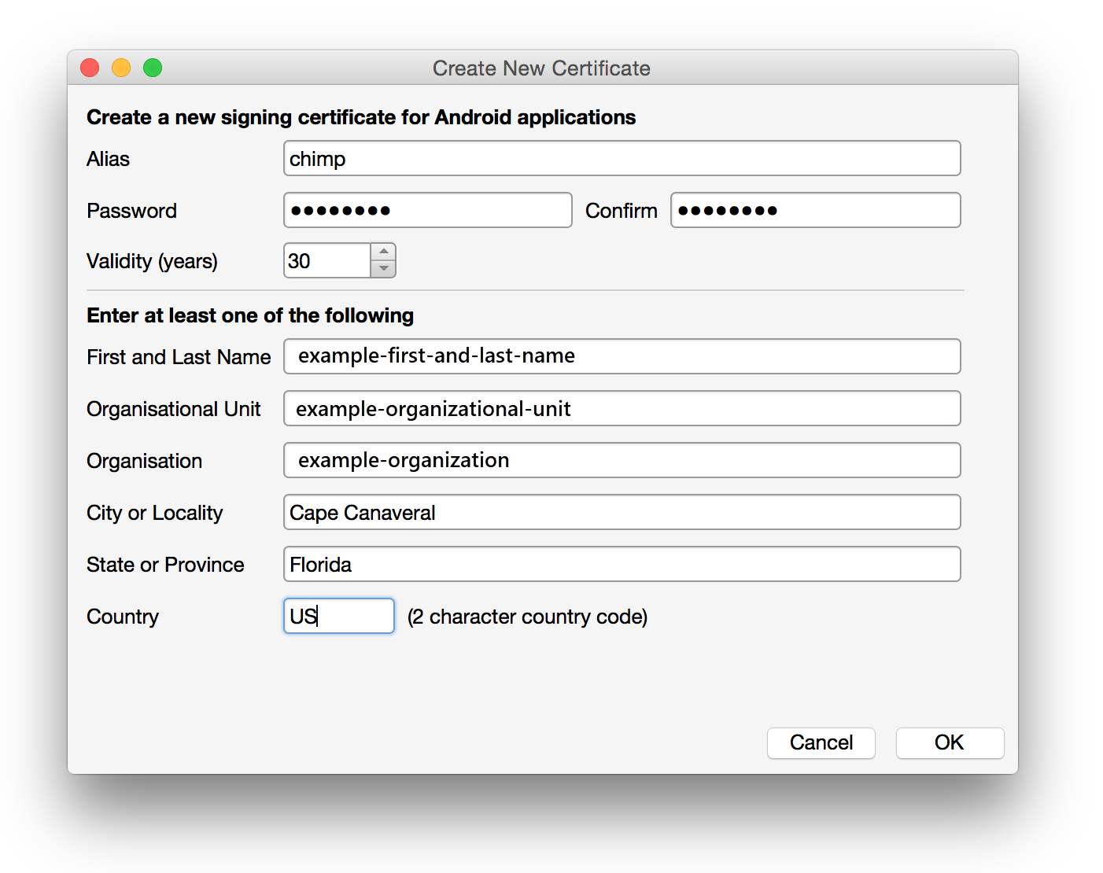
Task: Close the Create New Certificate window
Action: tap(90, 68)
